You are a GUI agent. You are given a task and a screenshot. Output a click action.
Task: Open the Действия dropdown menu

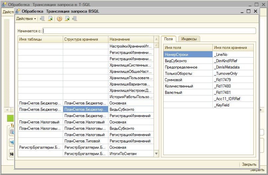point(26,19)
